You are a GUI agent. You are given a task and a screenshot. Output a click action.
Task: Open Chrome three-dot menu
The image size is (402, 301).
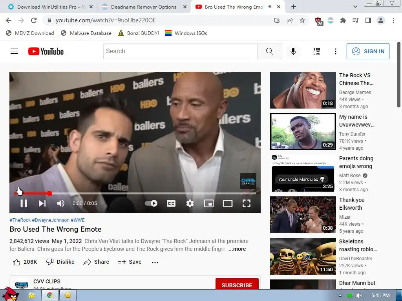393,20
